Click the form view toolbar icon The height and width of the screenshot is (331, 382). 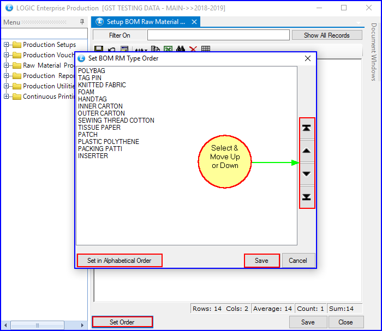(124, 49)
